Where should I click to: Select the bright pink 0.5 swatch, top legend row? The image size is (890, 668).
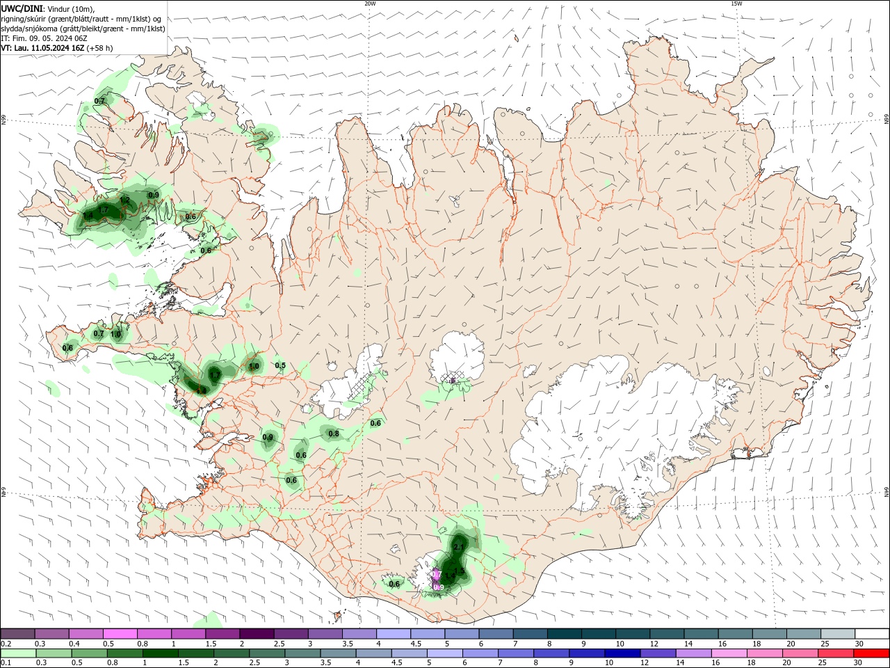pos(120,634)
